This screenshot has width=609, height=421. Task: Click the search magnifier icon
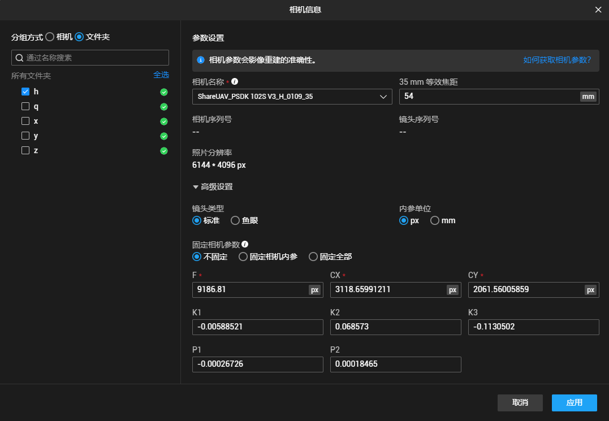[x=19, y=58]
